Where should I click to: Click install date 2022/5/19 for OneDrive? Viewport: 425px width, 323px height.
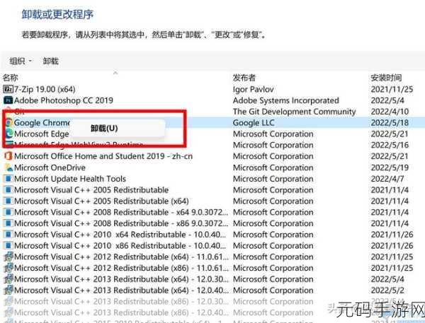coord(390,168)
